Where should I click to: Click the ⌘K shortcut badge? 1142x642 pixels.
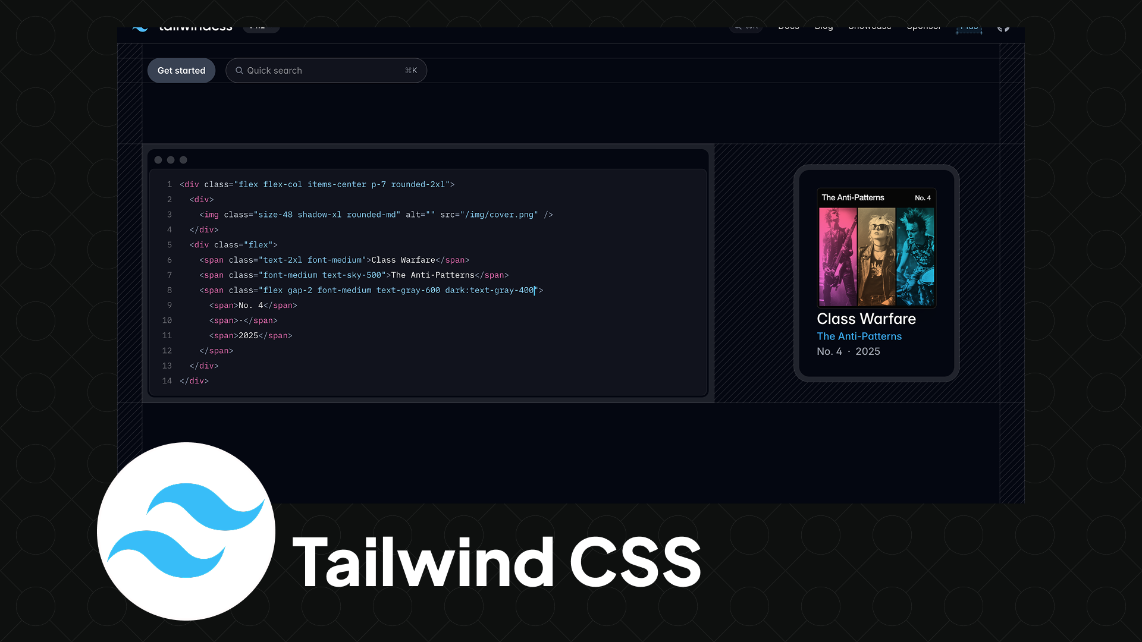(411, 71)
